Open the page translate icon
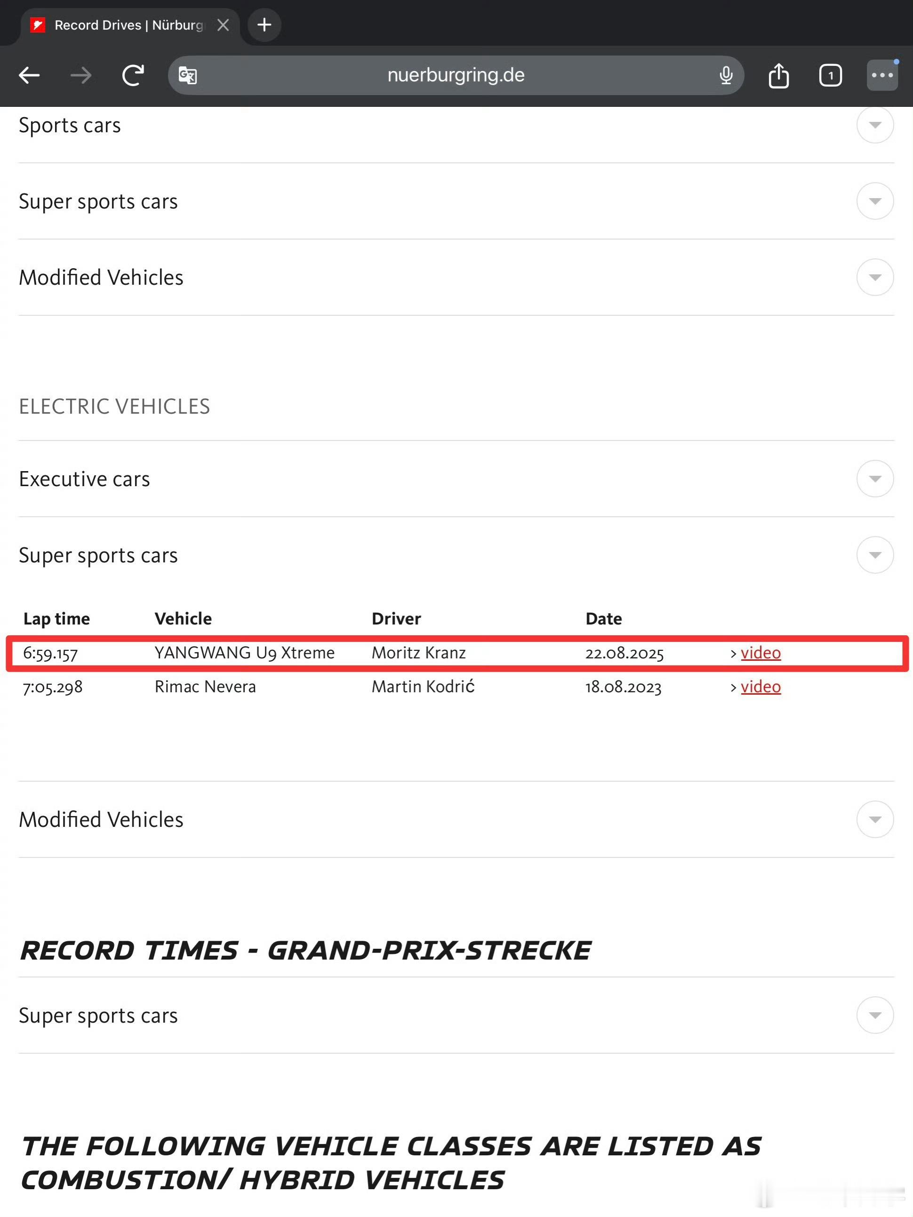 188,75
